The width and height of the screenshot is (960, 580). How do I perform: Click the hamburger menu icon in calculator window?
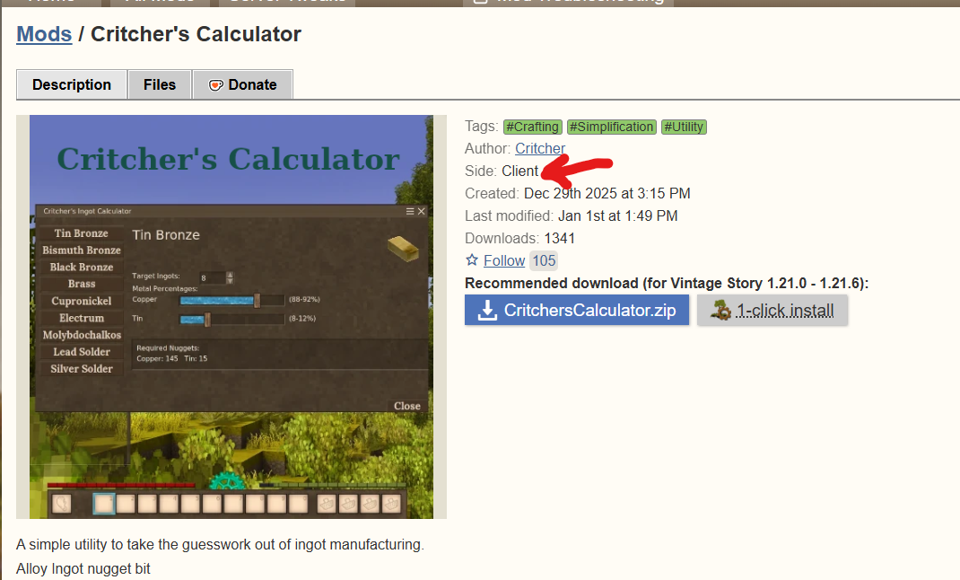coord(410,211)
